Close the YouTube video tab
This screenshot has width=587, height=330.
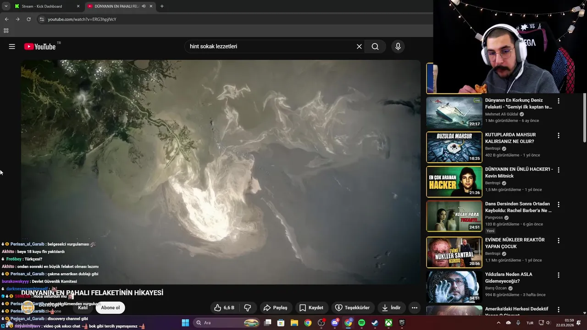(151, 6)
